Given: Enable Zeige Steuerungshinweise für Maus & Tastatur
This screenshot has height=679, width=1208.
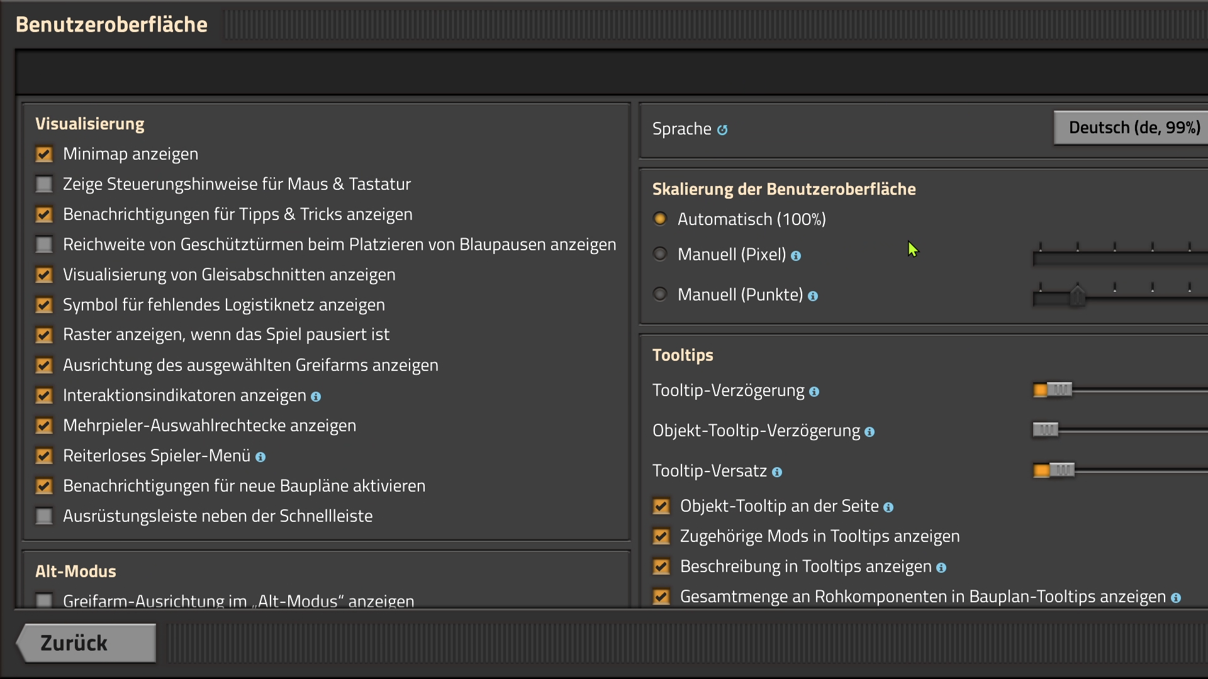Looking at the screenshot, I should click(44, 184).
